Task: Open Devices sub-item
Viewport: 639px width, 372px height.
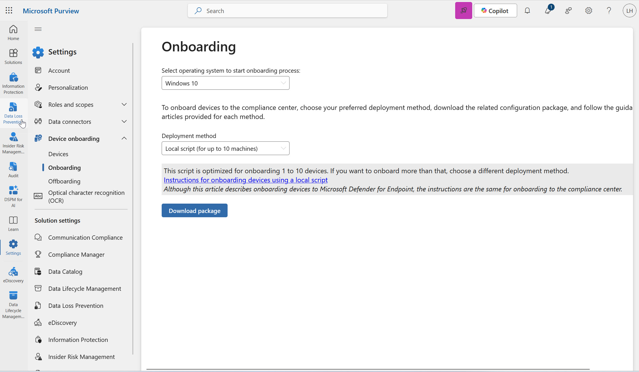Action: [x=58, y=154]
